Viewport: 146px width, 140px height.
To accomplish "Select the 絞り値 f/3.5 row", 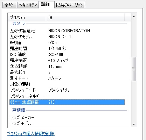I will 67,43.
